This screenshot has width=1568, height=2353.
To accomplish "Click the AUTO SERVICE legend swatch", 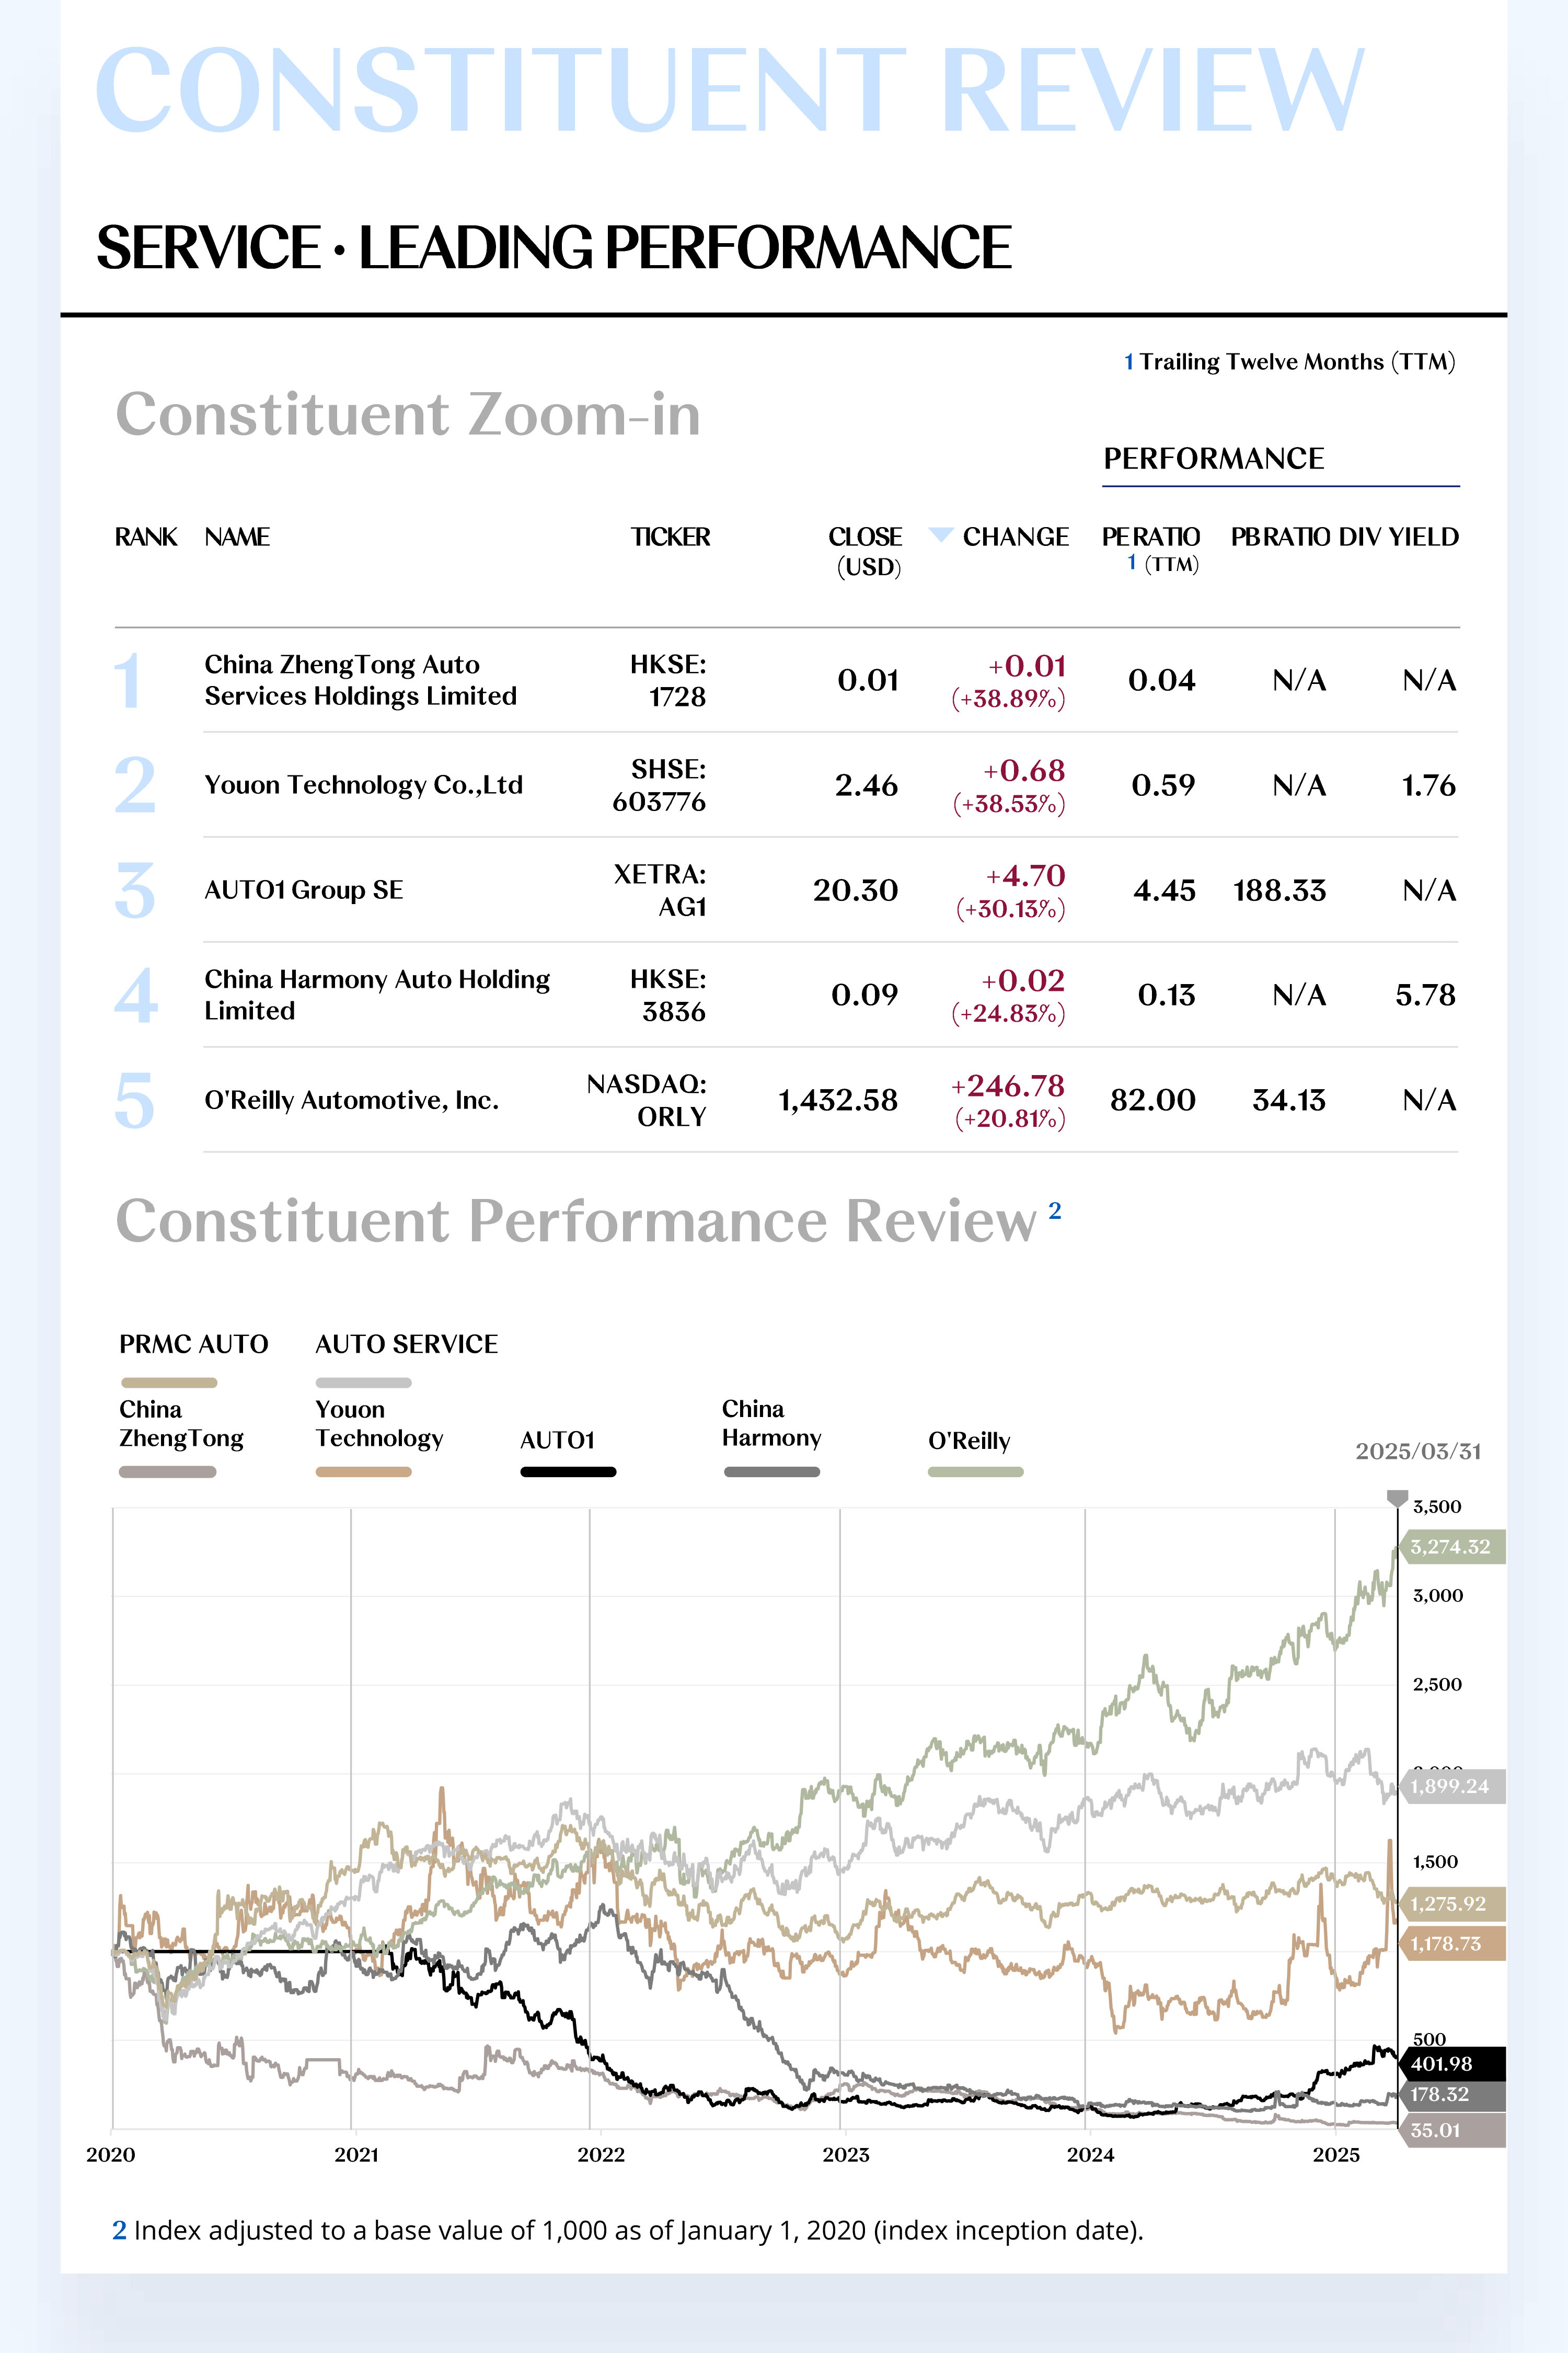I will pos(364,1383).
